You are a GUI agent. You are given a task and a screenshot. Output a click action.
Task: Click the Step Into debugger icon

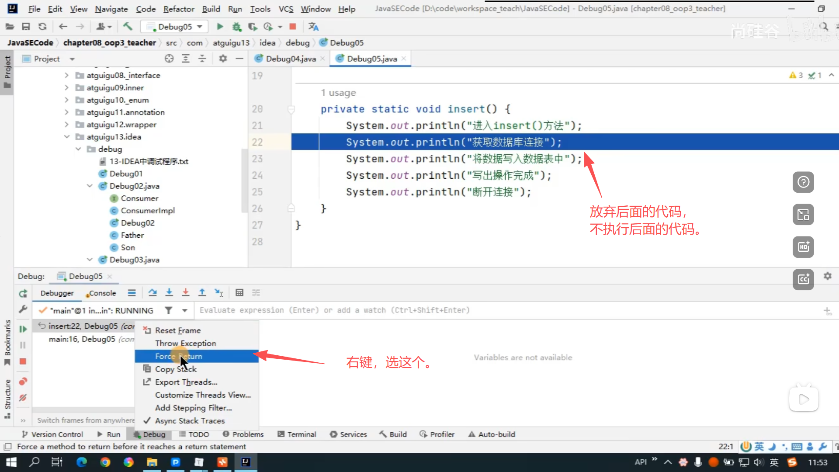click(169, 292)
